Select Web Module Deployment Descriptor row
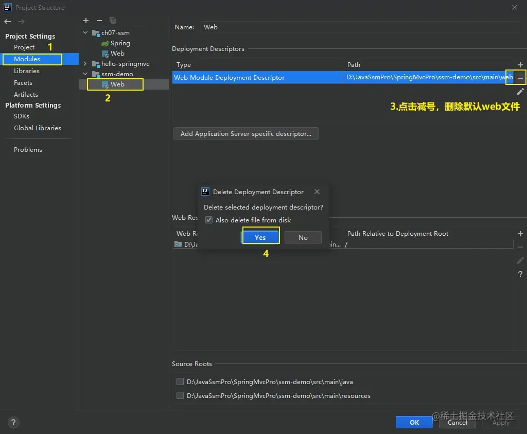The width and height of the screenshot is (527, 434). coord(342,77)
